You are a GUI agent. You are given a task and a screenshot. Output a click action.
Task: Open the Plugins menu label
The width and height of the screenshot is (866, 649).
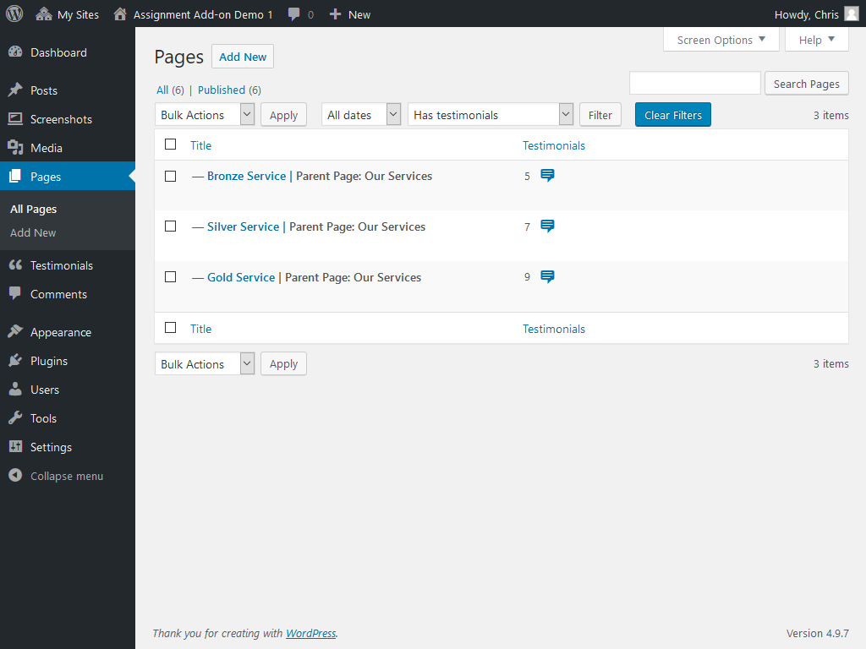tap(49, 361)
